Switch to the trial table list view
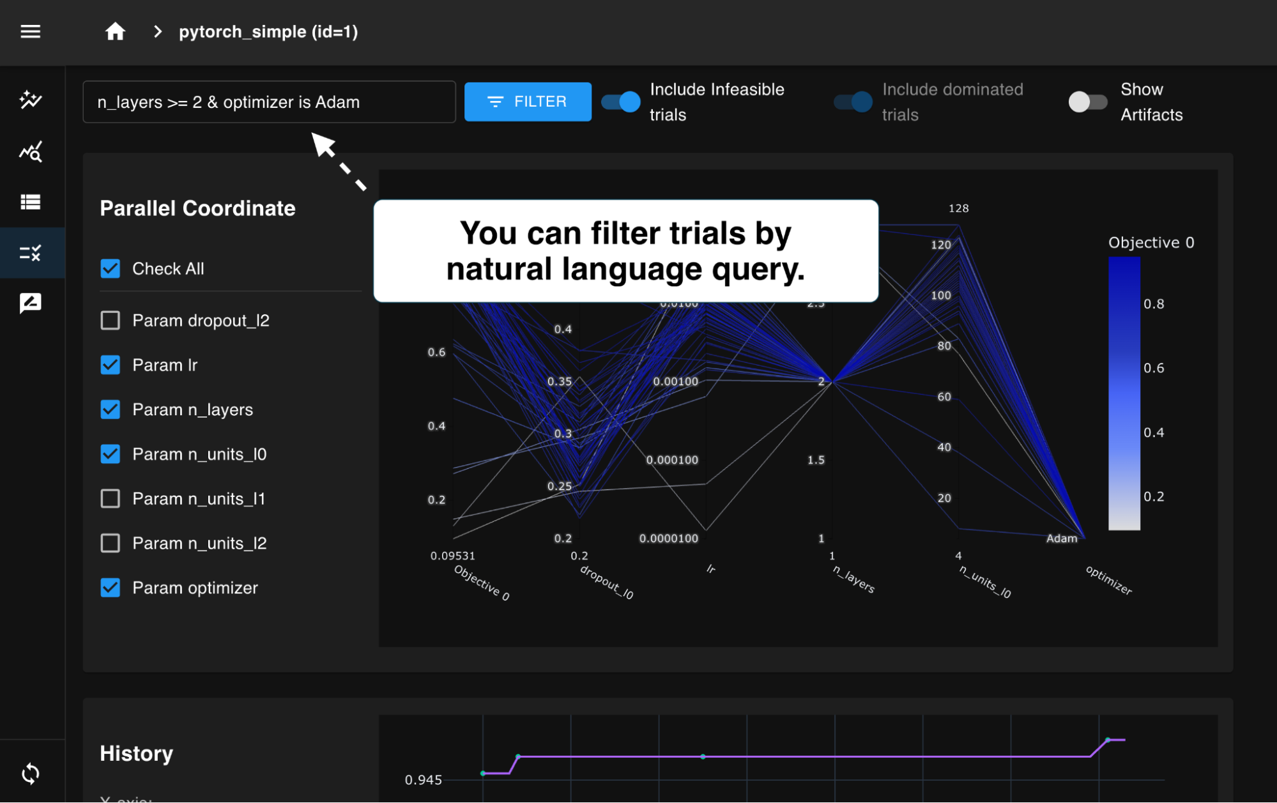The height and width of the screenshot is (803, 1277). click(31, 202)
